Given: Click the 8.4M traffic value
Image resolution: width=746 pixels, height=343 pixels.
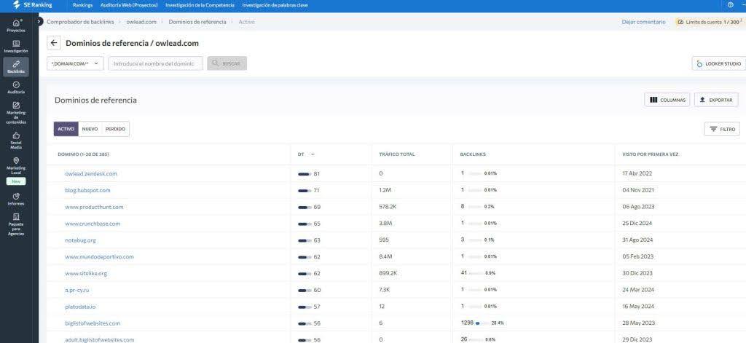Looking at the screenshot, I should point(385,257).
